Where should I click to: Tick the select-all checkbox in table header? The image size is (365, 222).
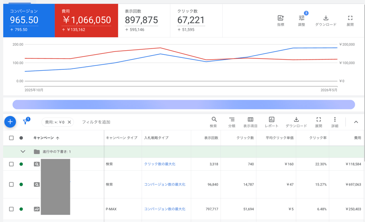pyautogui.click(x=11, y=138)
